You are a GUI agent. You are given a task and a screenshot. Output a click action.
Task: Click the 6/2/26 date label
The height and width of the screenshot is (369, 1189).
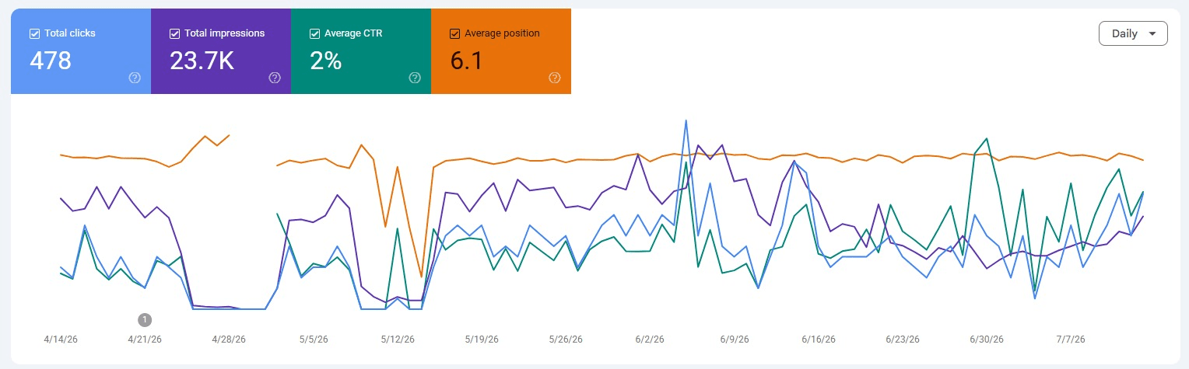650,339
